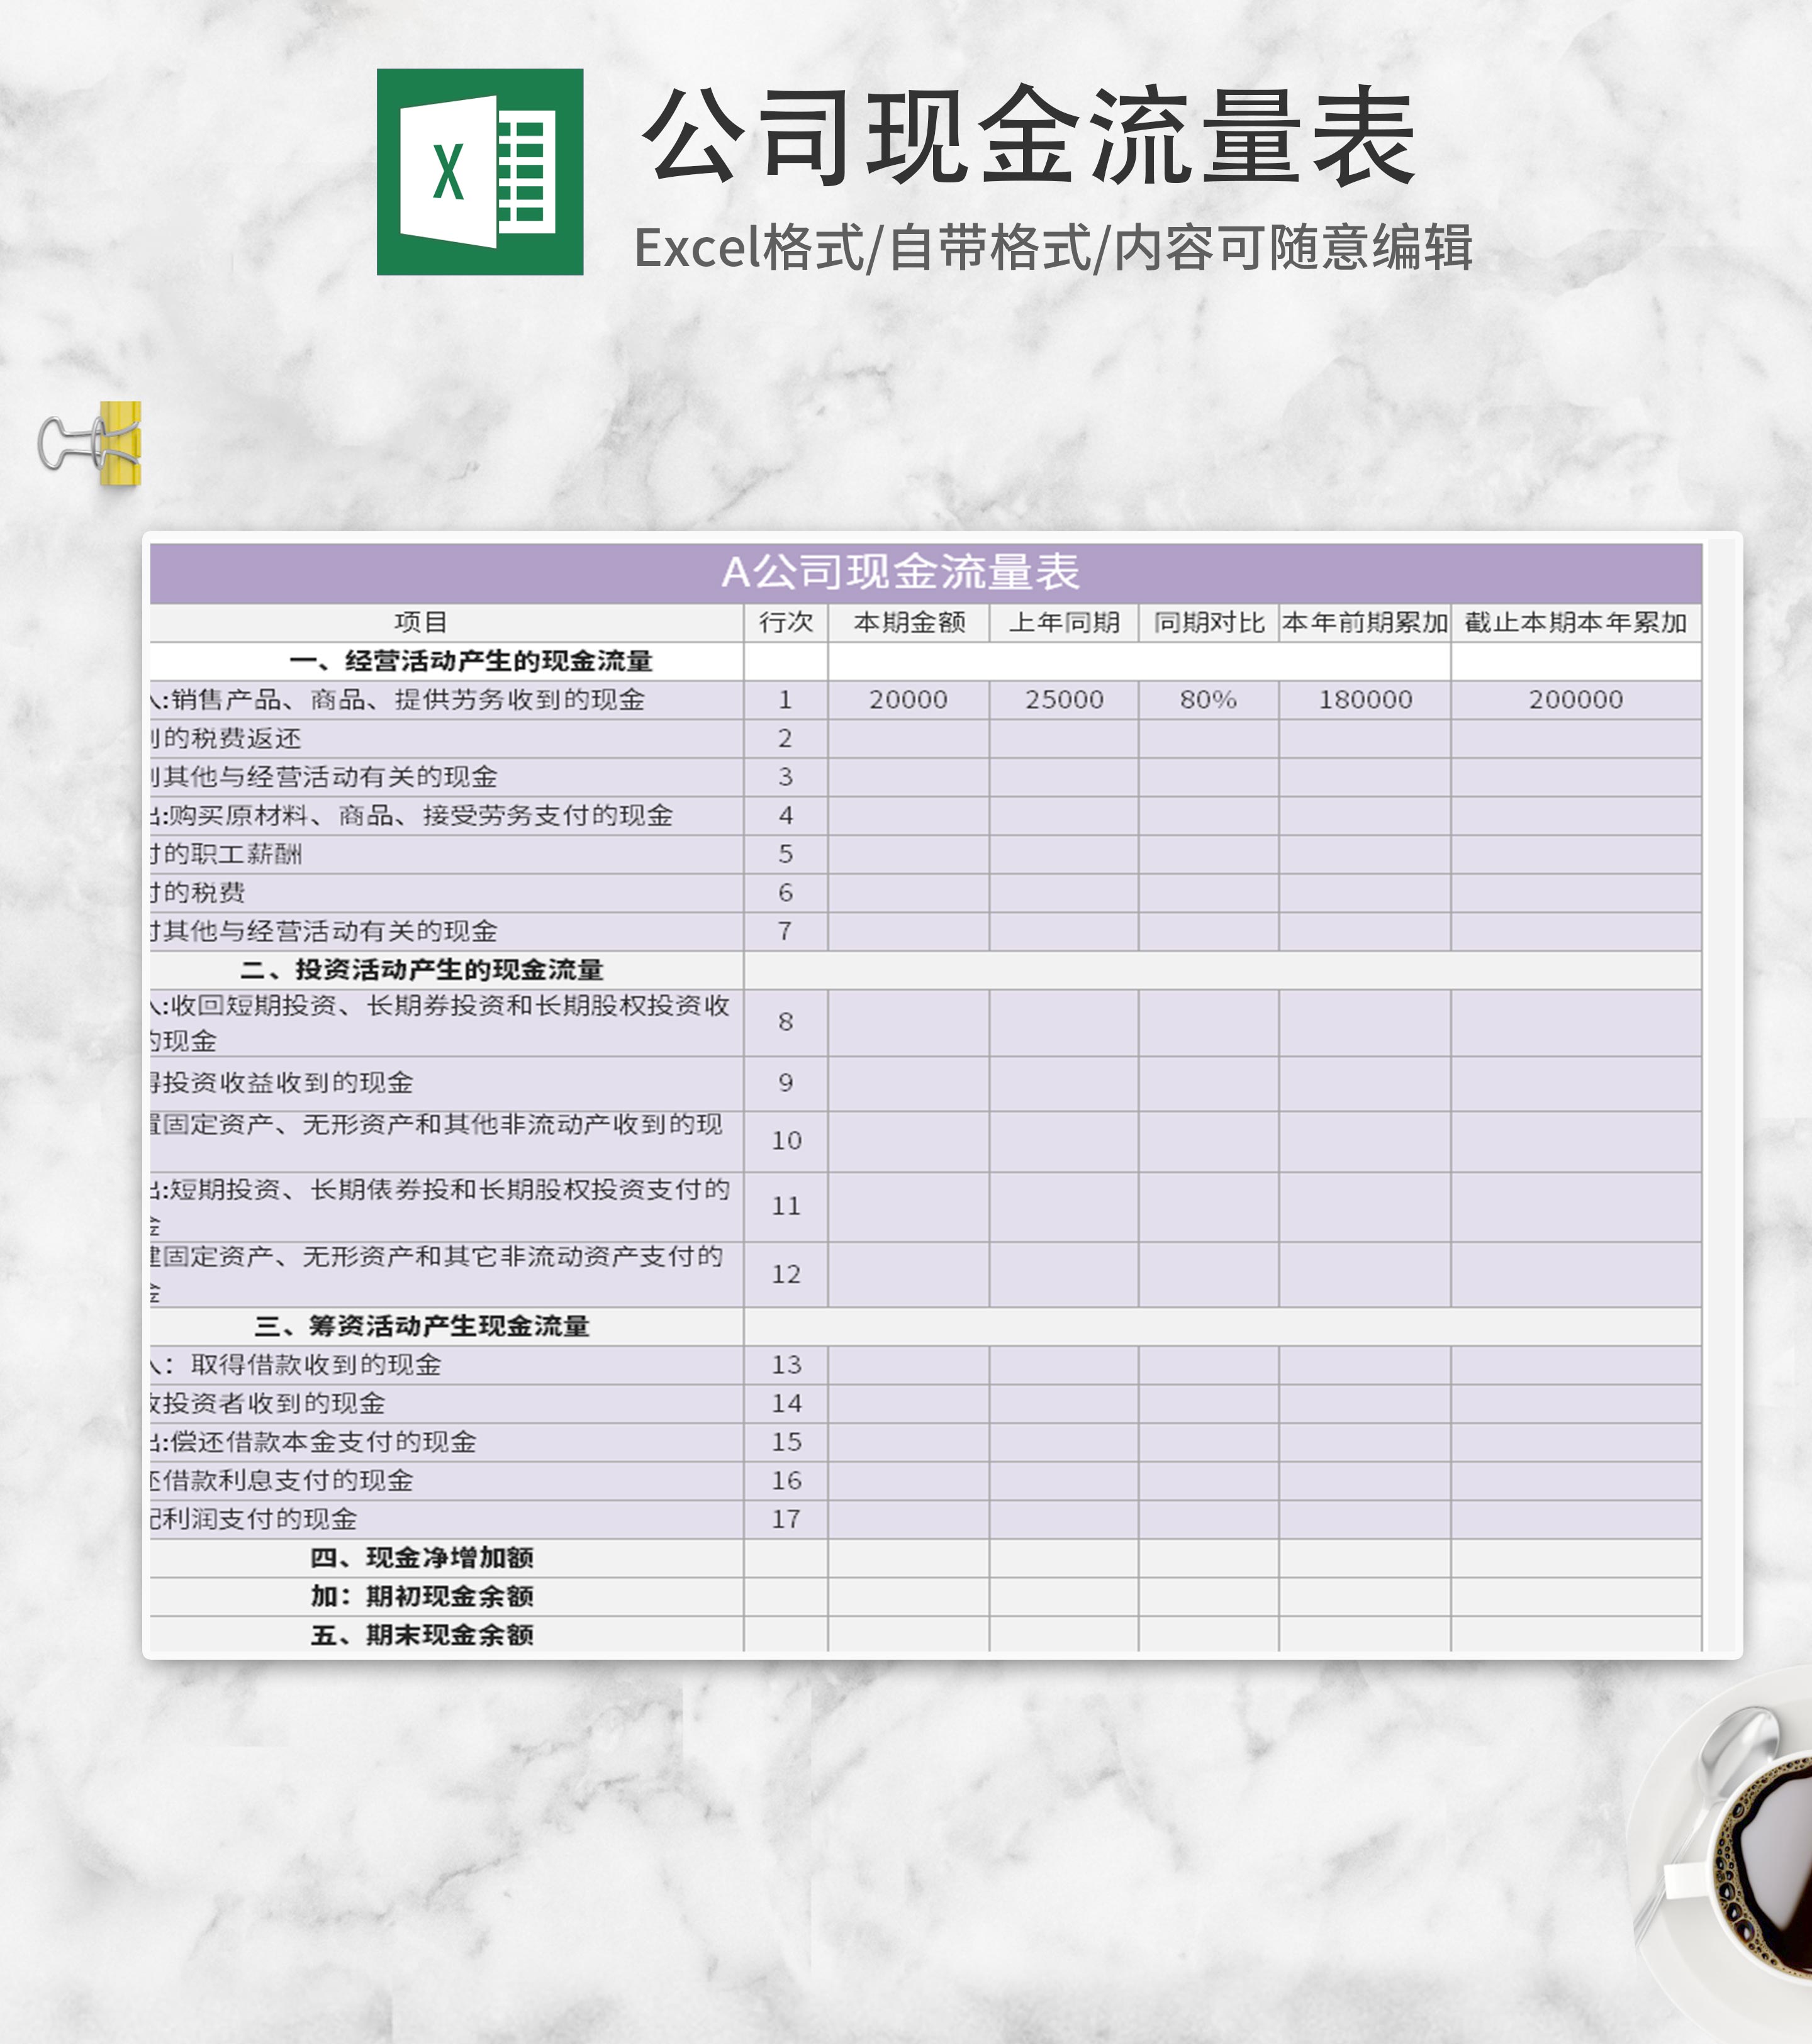The width and height of the screenshot is (1812, 2044).
Task: Select the 本期金额 column header
Action: point(909,622)
